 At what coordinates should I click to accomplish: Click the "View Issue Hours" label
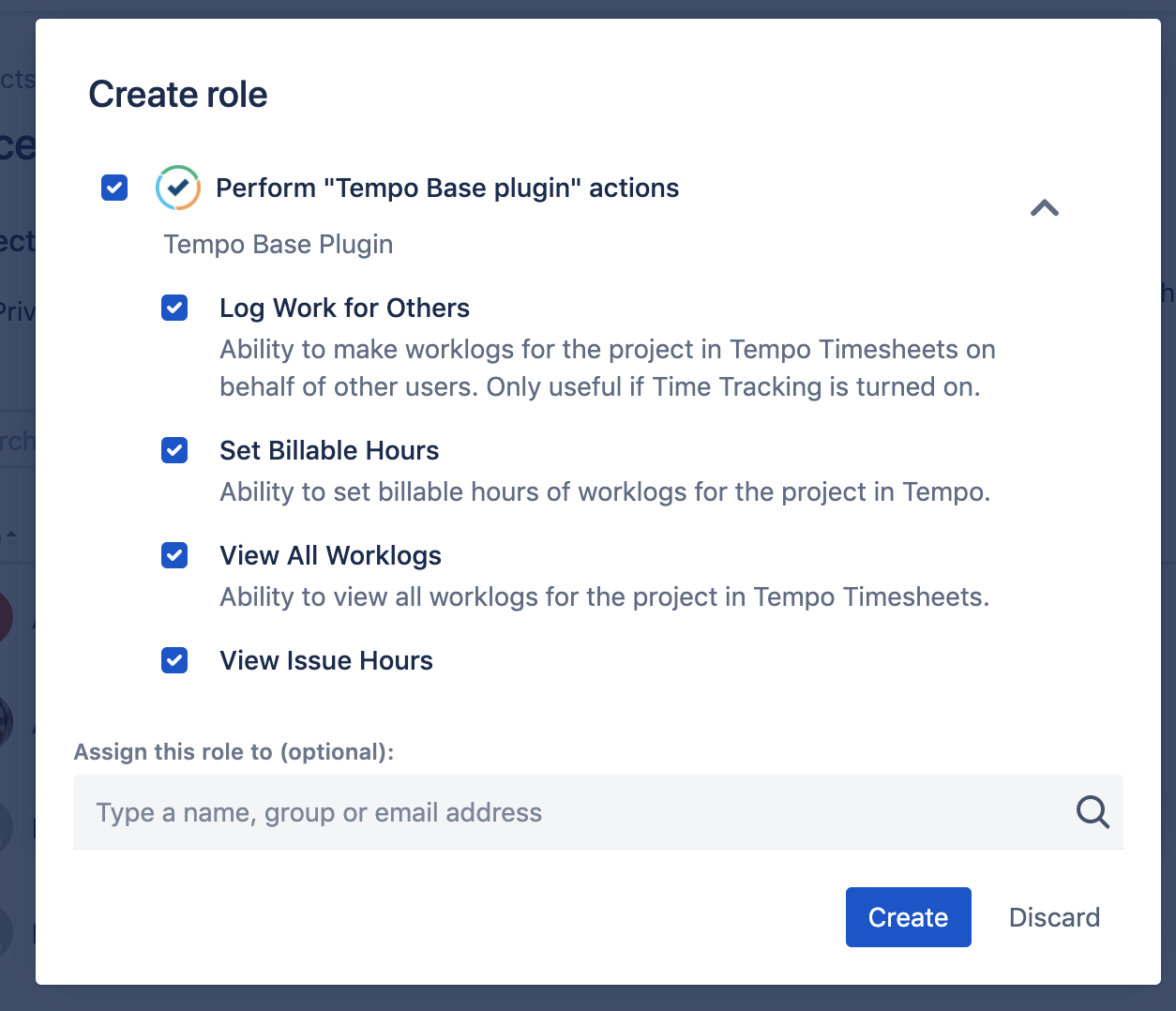coord(326,660)
